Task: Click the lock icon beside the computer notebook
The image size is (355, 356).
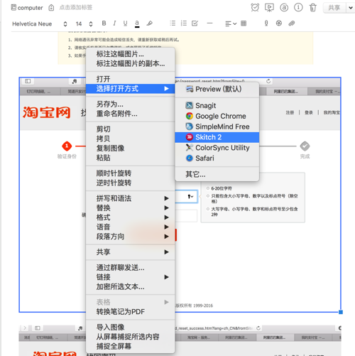Action: point(51,8)
